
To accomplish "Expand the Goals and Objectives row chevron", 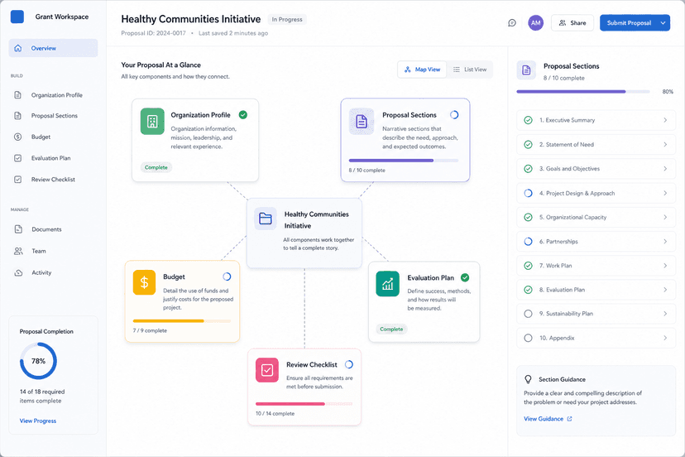I will coord(665,168).
